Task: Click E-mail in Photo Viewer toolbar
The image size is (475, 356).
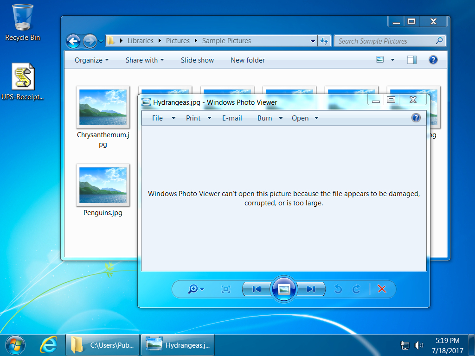Action: point(232,118)
